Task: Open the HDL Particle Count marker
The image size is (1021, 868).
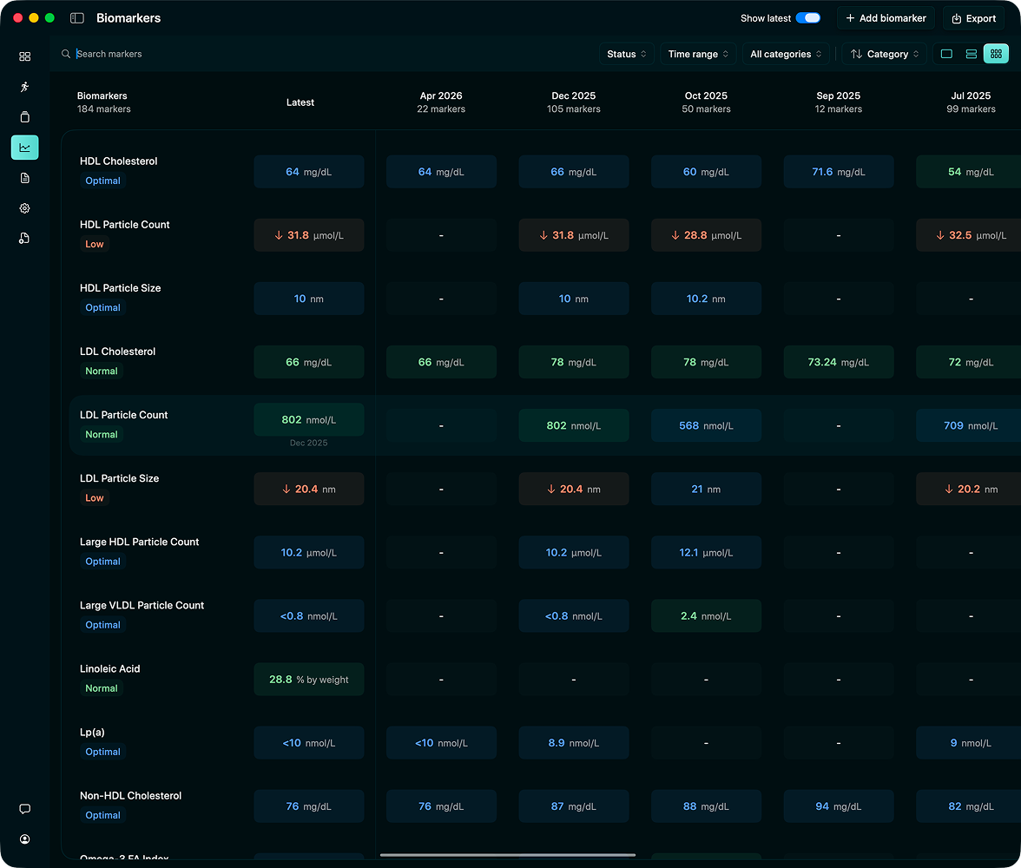Action: tap(124, 225)
